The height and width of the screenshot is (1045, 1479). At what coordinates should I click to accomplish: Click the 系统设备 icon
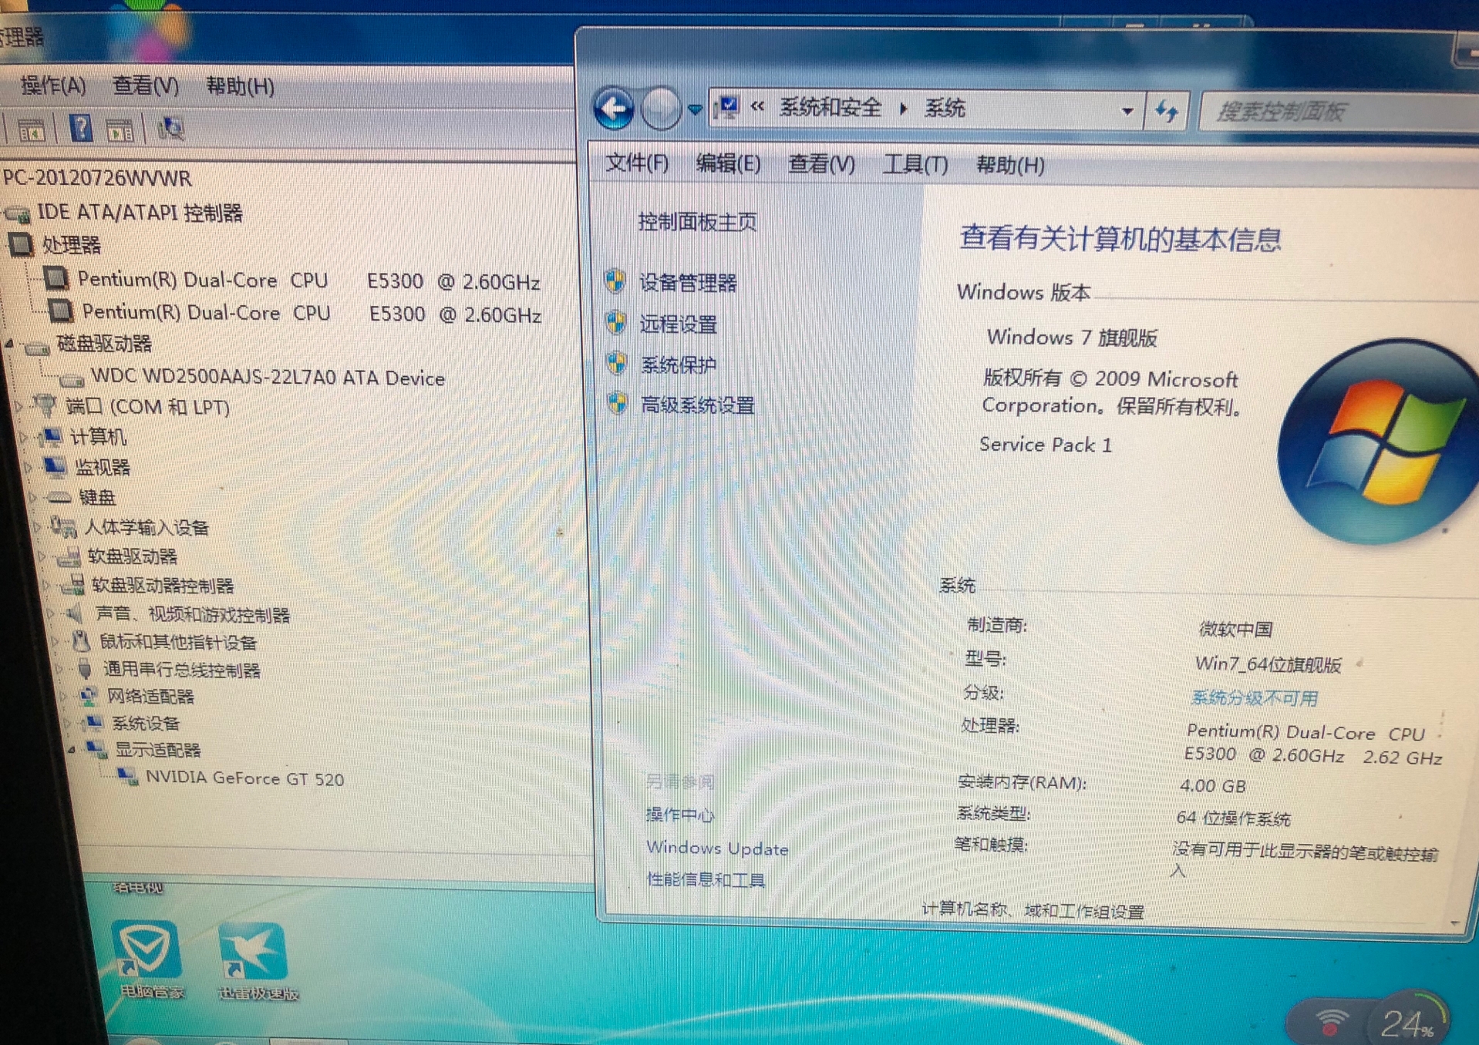93,723
